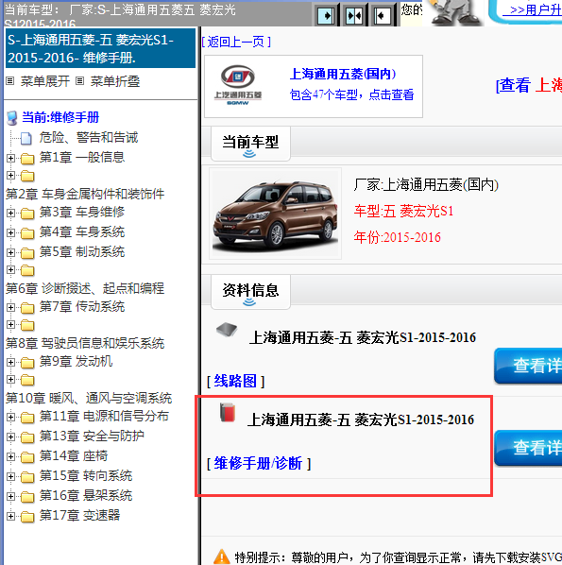Click the 菜单展开 list icon
This screenshot has width=562, height=565.
10,81
